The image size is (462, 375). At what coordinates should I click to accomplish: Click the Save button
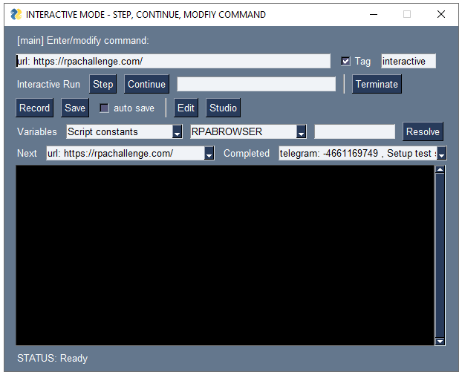[x=75, y=108]
